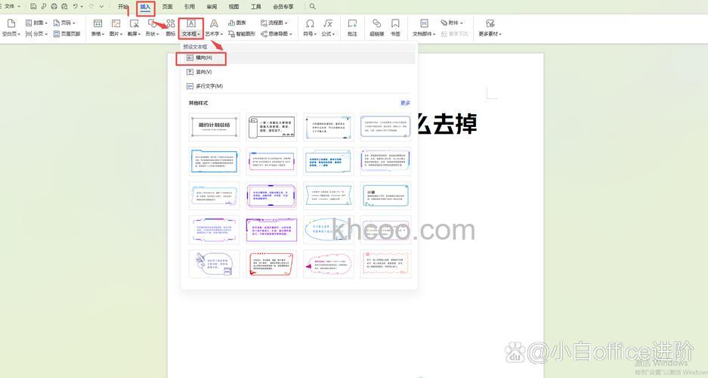Click the icon library (图标) button
The image size is (708, 378).
(x=170, y=27)
